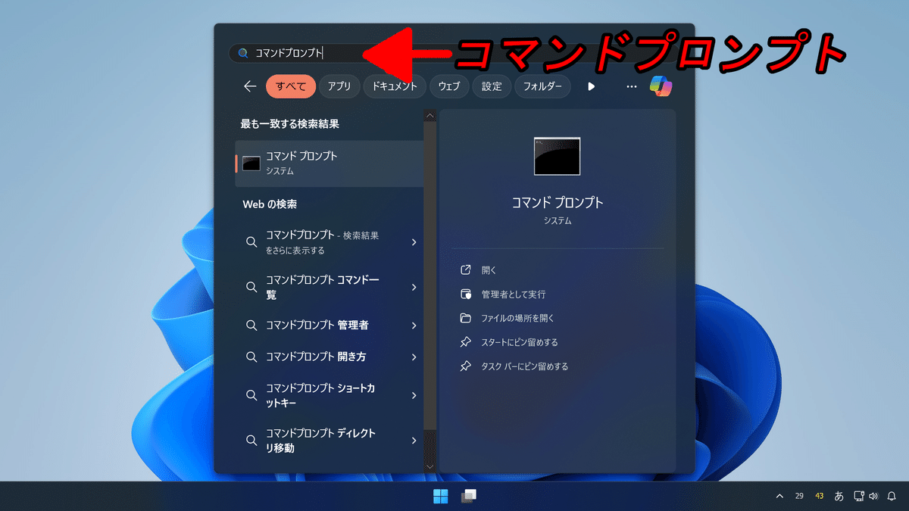Expand the chevron for コマンド一覧 suggestion
Screen dimensions: 909x511
(x=414, y=288)
